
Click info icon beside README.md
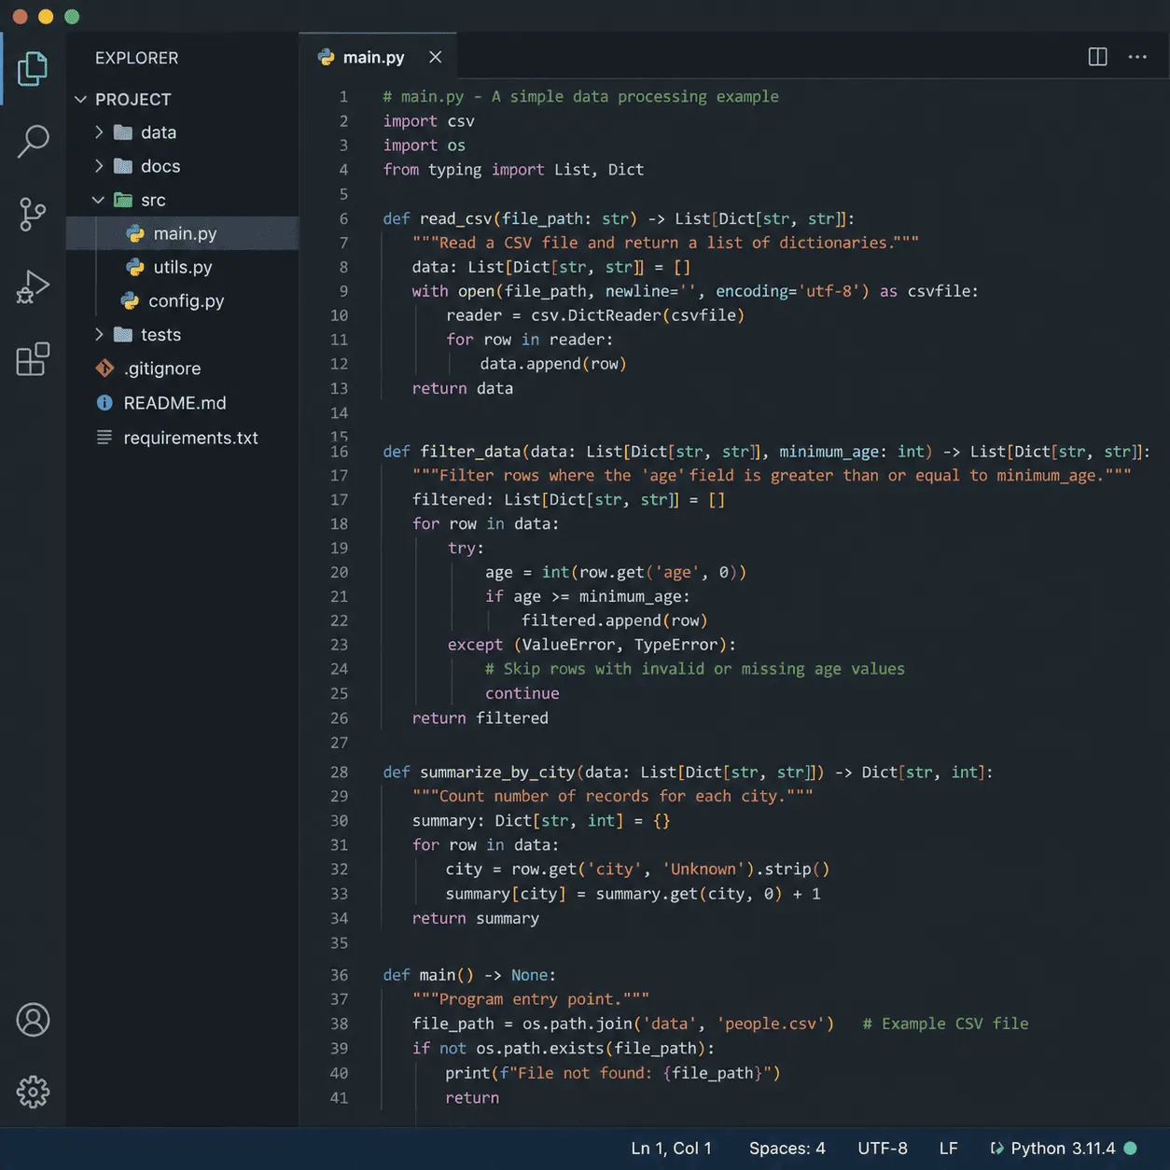pyautogui.click(x=104, y=403)
